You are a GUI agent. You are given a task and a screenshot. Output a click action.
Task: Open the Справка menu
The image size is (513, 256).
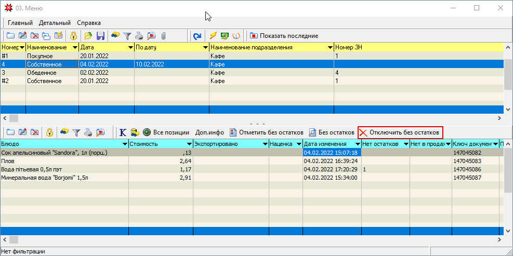point(89,23)
